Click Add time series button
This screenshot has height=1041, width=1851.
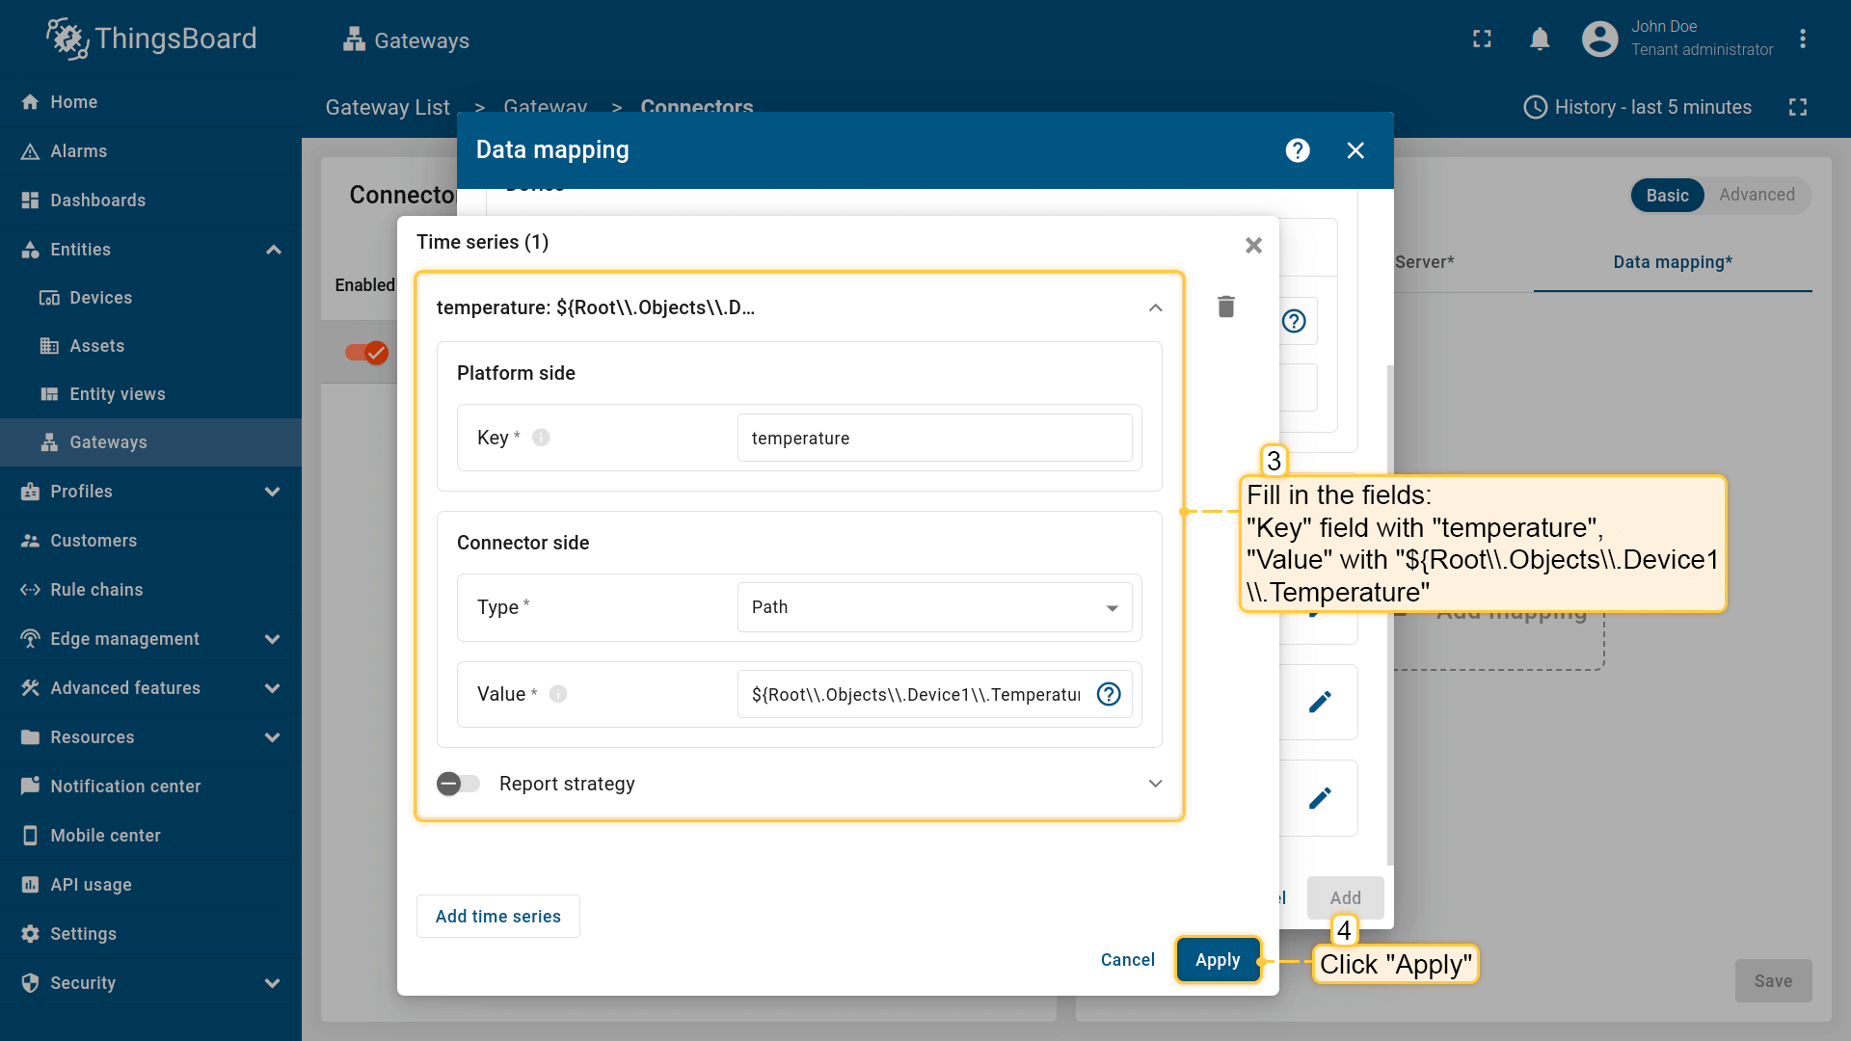pyautogui.click(x=498, y=917)
